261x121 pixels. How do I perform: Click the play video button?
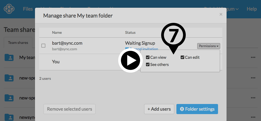tap(129, 61)
